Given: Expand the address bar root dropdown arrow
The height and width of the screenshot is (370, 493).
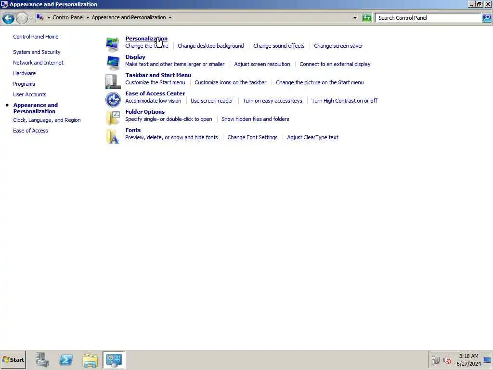Looking at the screenshot, I should [49, 18].
